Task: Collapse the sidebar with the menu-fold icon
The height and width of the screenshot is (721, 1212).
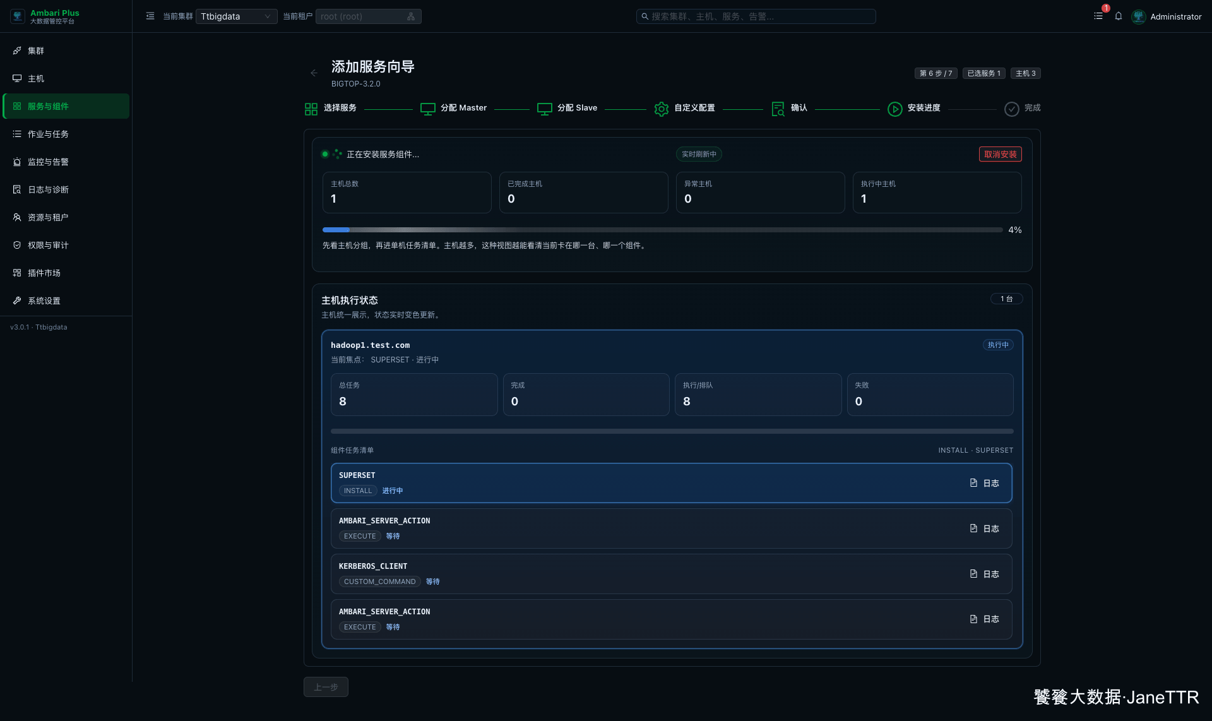Action: point(150,16)
